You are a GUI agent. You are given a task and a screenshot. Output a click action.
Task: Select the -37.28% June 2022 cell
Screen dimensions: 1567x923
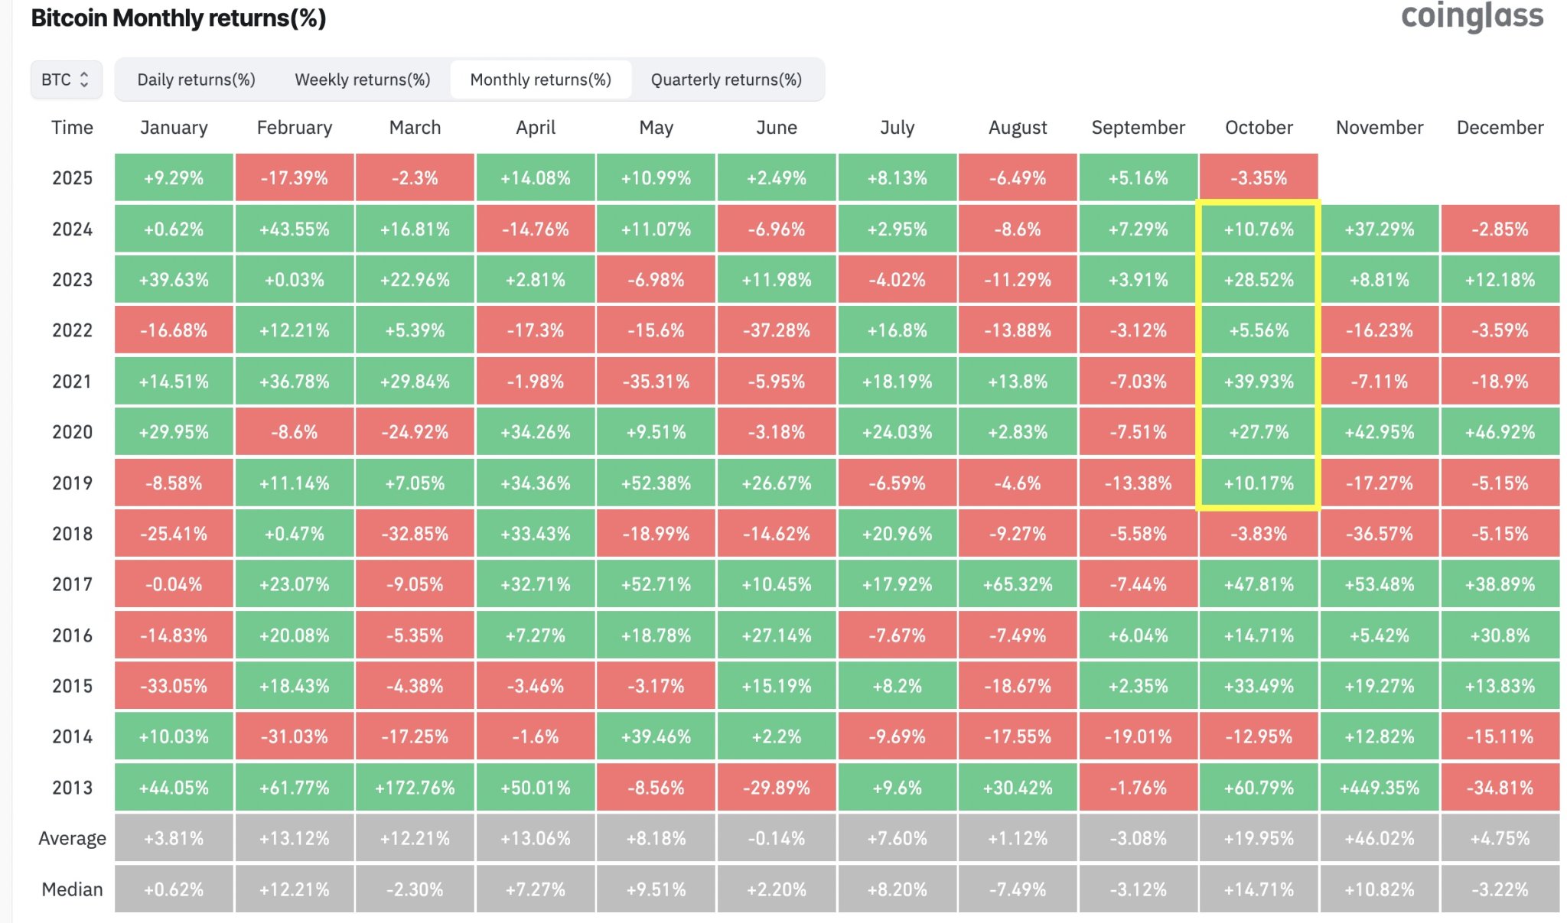[x=776, y=330]
